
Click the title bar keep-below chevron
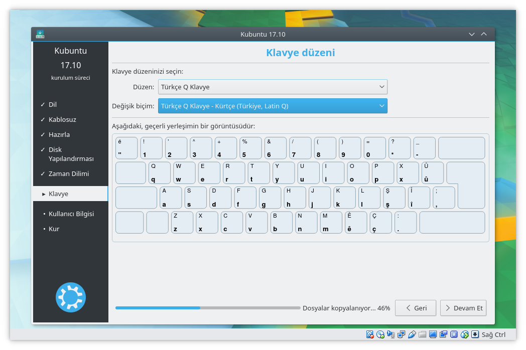click(x=471, y=34)
